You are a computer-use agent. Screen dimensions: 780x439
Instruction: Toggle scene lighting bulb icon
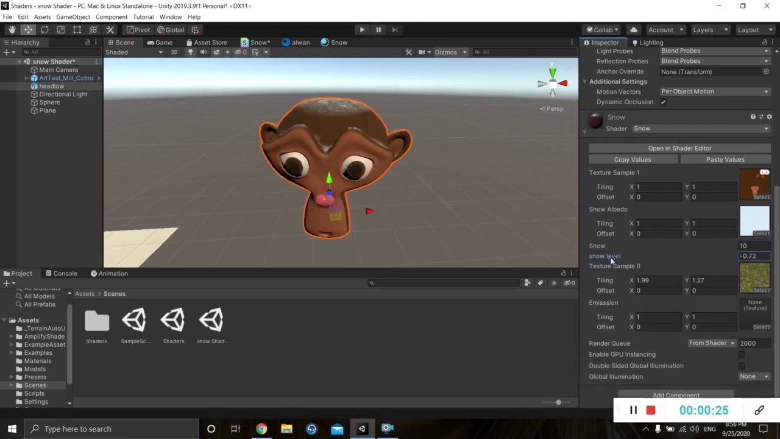coord(190,52)
